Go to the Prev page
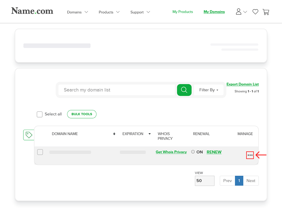 pos(228,181)
